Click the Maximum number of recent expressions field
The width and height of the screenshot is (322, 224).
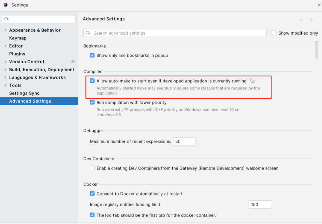[184, 141]
